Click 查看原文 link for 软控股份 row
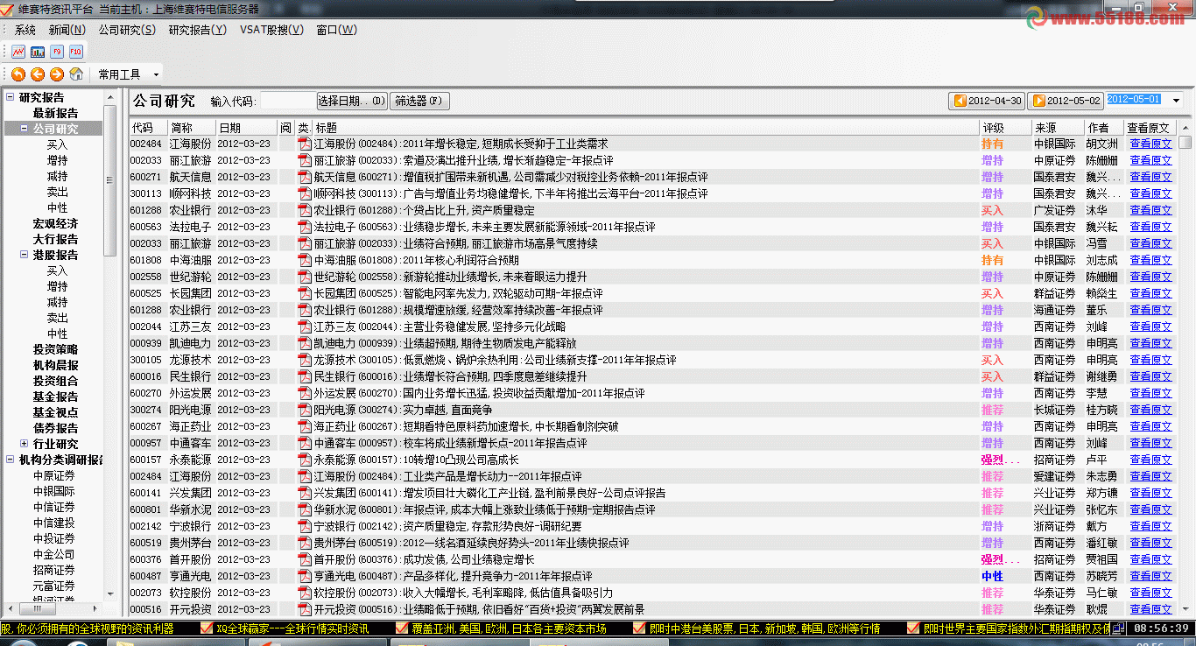Viewport: 1196px width, 646px height. (1150, 593)
